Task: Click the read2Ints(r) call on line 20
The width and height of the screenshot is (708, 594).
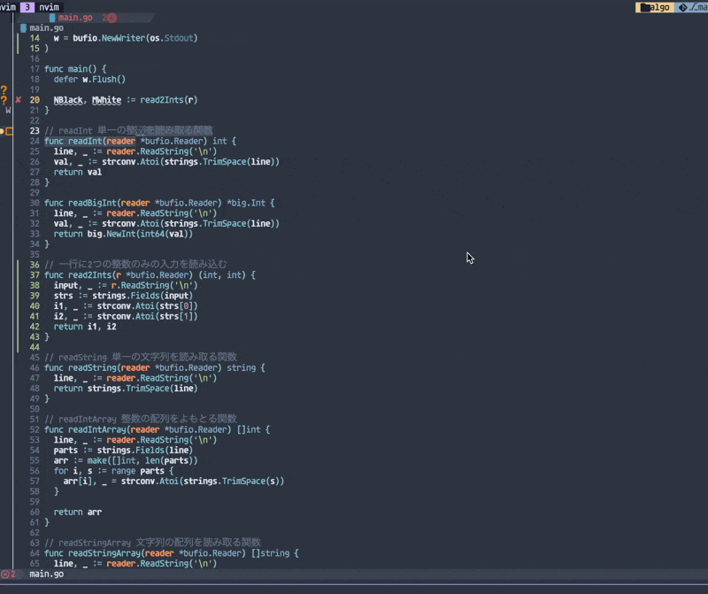Action: [x=169, y=100]
